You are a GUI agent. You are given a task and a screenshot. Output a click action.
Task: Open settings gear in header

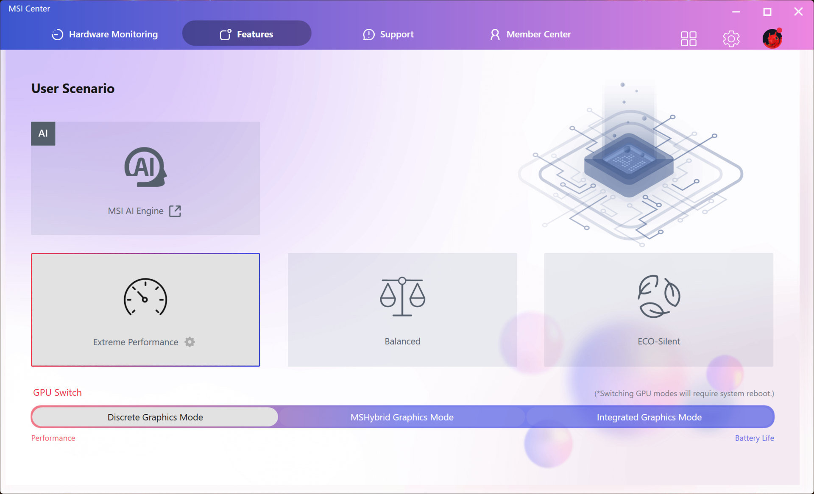click(x=731, y=39)
